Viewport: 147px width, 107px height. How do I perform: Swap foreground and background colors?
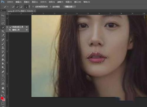point(4,95)
